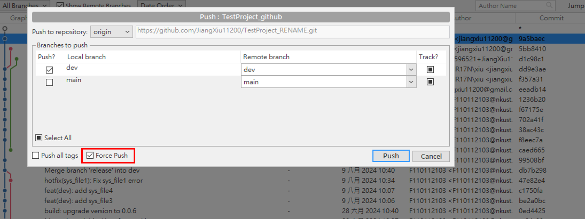Enable the Push all tags checkbox
The width and height of the screenshot is (585, 219).
pyautogui.click(x=36, y=155)
